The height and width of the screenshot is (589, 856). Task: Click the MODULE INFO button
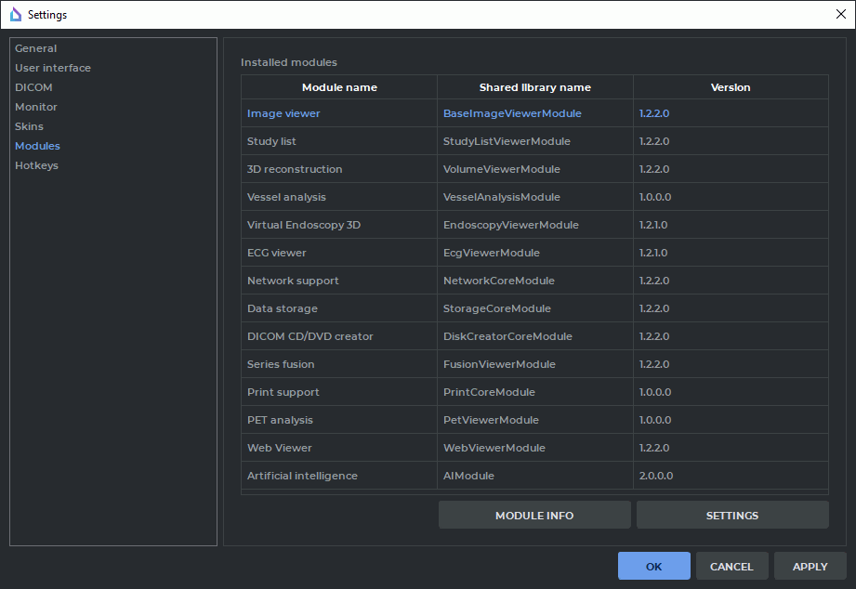534,516
